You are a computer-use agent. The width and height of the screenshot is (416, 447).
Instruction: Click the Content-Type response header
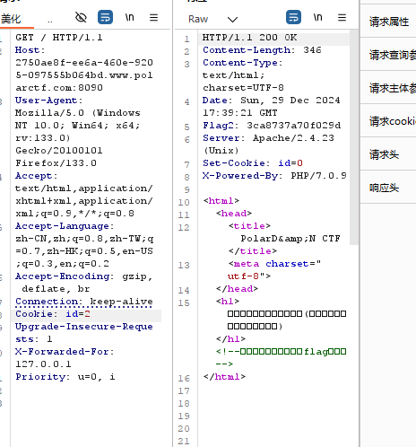pyautogui.click(x=242, y=63)
